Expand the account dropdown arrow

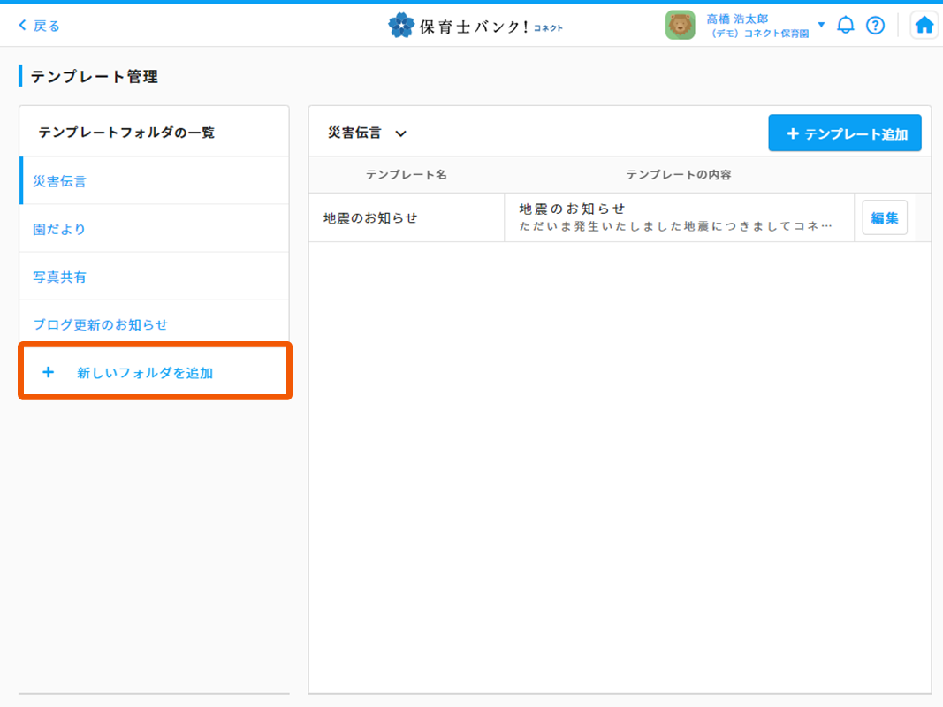tap(821, 25)
